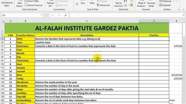Select the Weekday cell
The image size is (186, 104).
pos(25,86)
